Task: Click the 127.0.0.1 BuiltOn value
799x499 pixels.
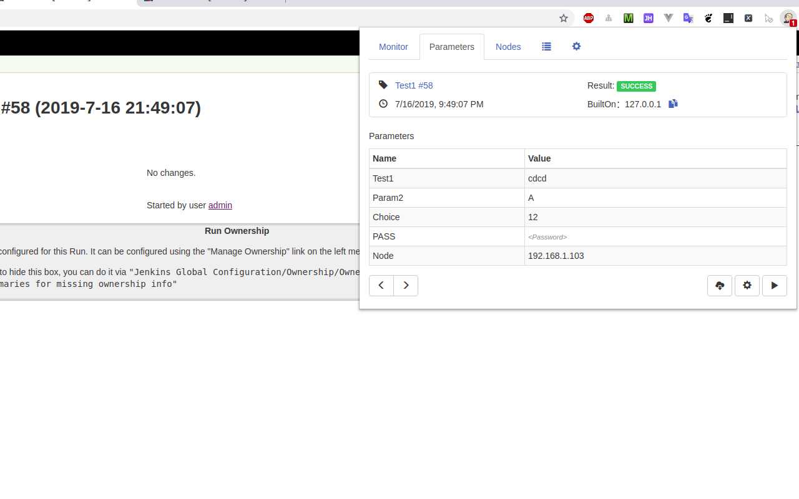Action: [643, 104]
